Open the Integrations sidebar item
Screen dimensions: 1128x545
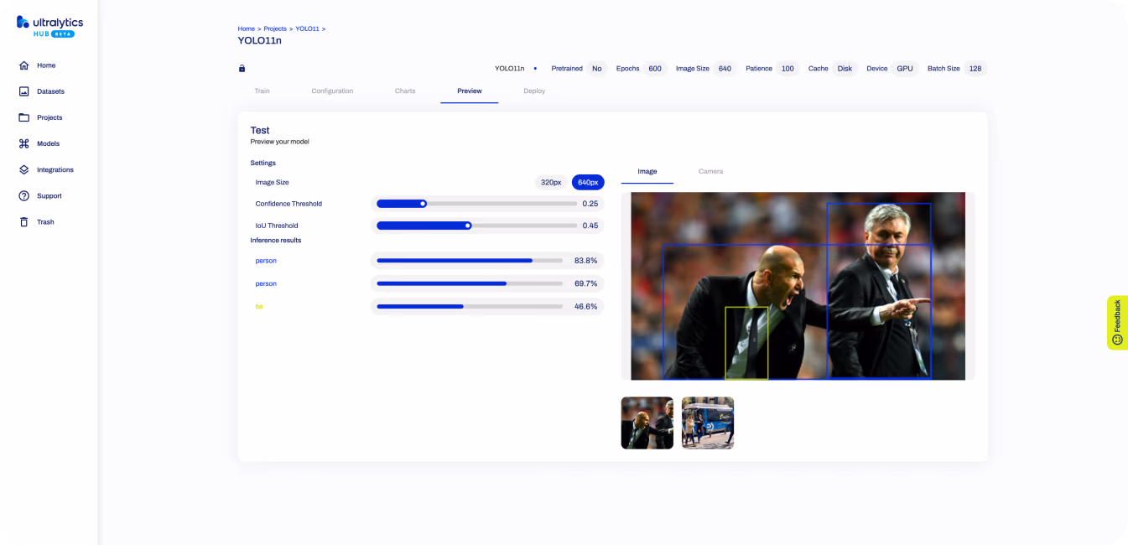55,169
